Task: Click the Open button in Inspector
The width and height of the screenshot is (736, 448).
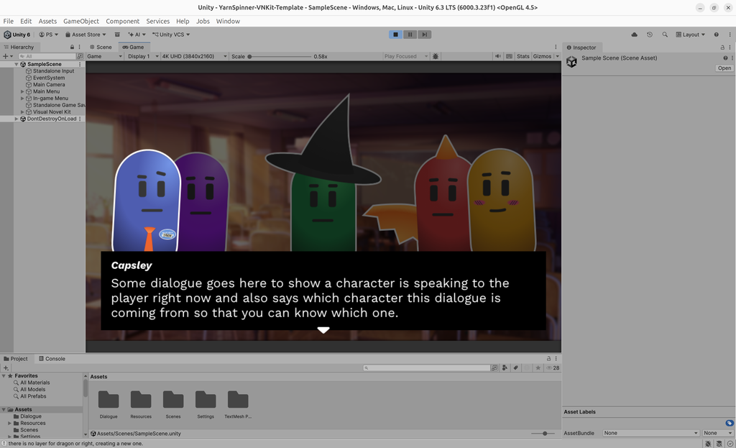Action: click(x=724, y=68)
